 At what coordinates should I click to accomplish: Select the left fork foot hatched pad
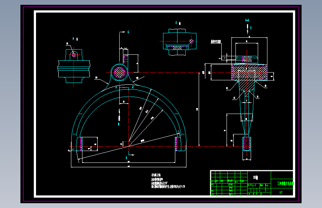pos(81,144)
